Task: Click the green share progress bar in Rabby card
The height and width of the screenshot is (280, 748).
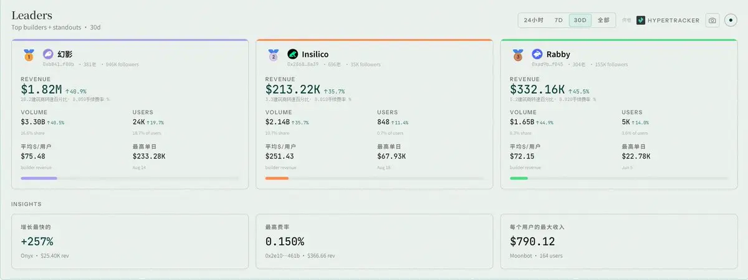Action: click(x=618, y=178)
